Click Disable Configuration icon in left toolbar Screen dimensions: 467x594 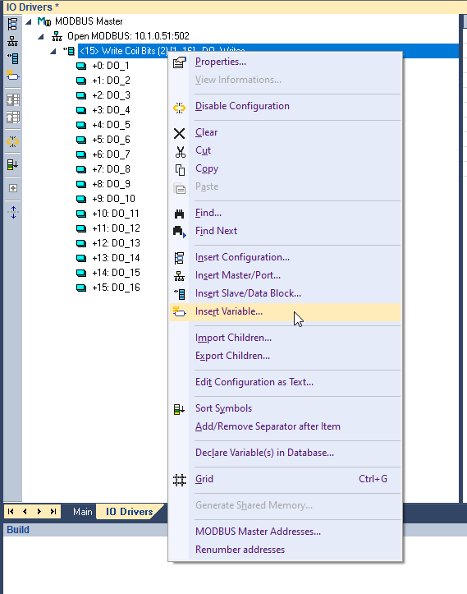pos(12,141)
